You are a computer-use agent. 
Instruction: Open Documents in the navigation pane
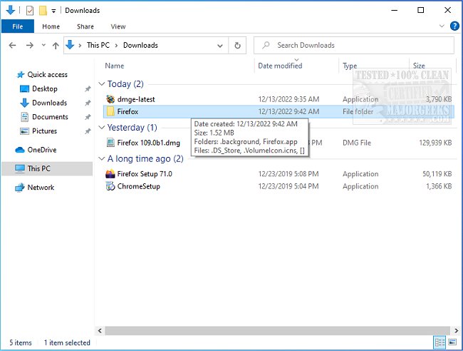click(50, 117)
